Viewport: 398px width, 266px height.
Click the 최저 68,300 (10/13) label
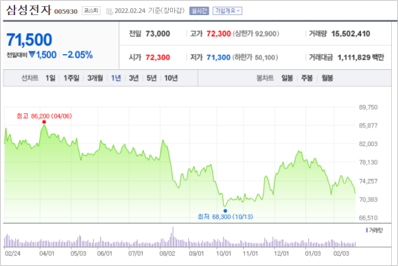(x=225, y=217)
